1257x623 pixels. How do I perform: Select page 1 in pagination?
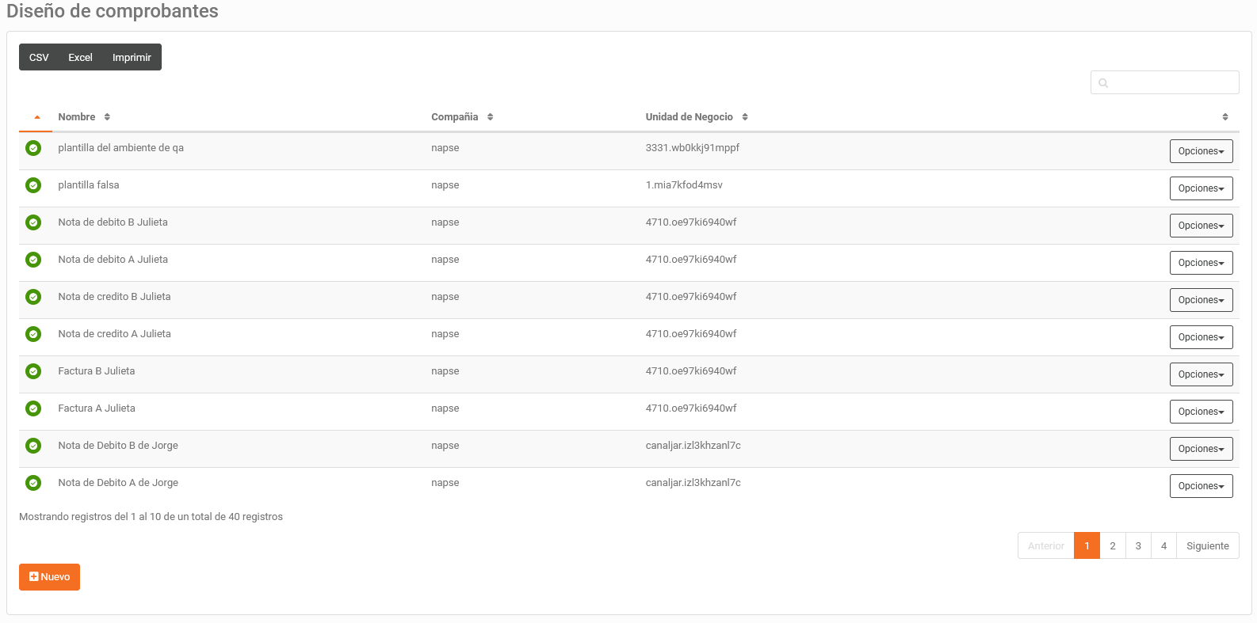click(x=1087, y=546)
